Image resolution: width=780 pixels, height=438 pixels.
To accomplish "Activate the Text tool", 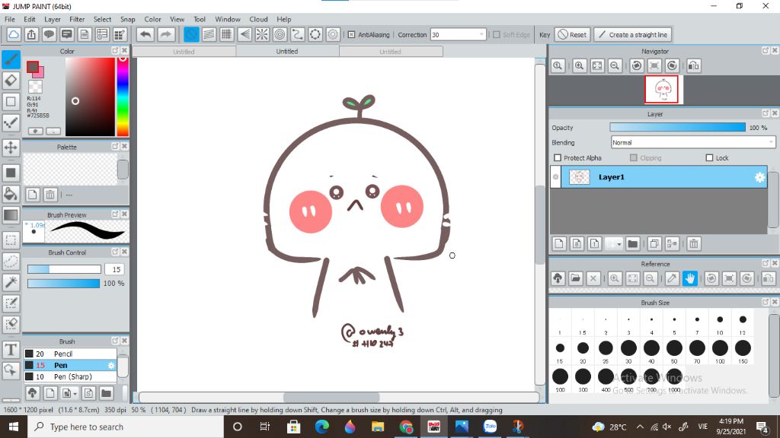I will point(11,350).
